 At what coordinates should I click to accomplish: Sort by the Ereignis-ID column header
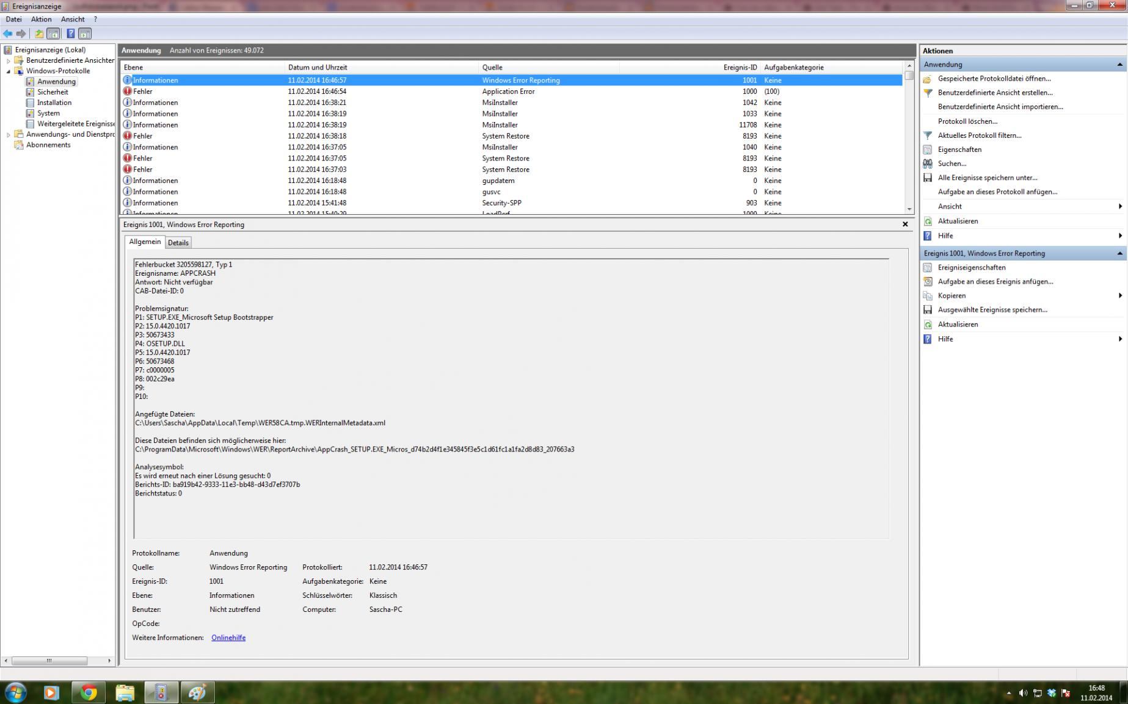[690, 67]
